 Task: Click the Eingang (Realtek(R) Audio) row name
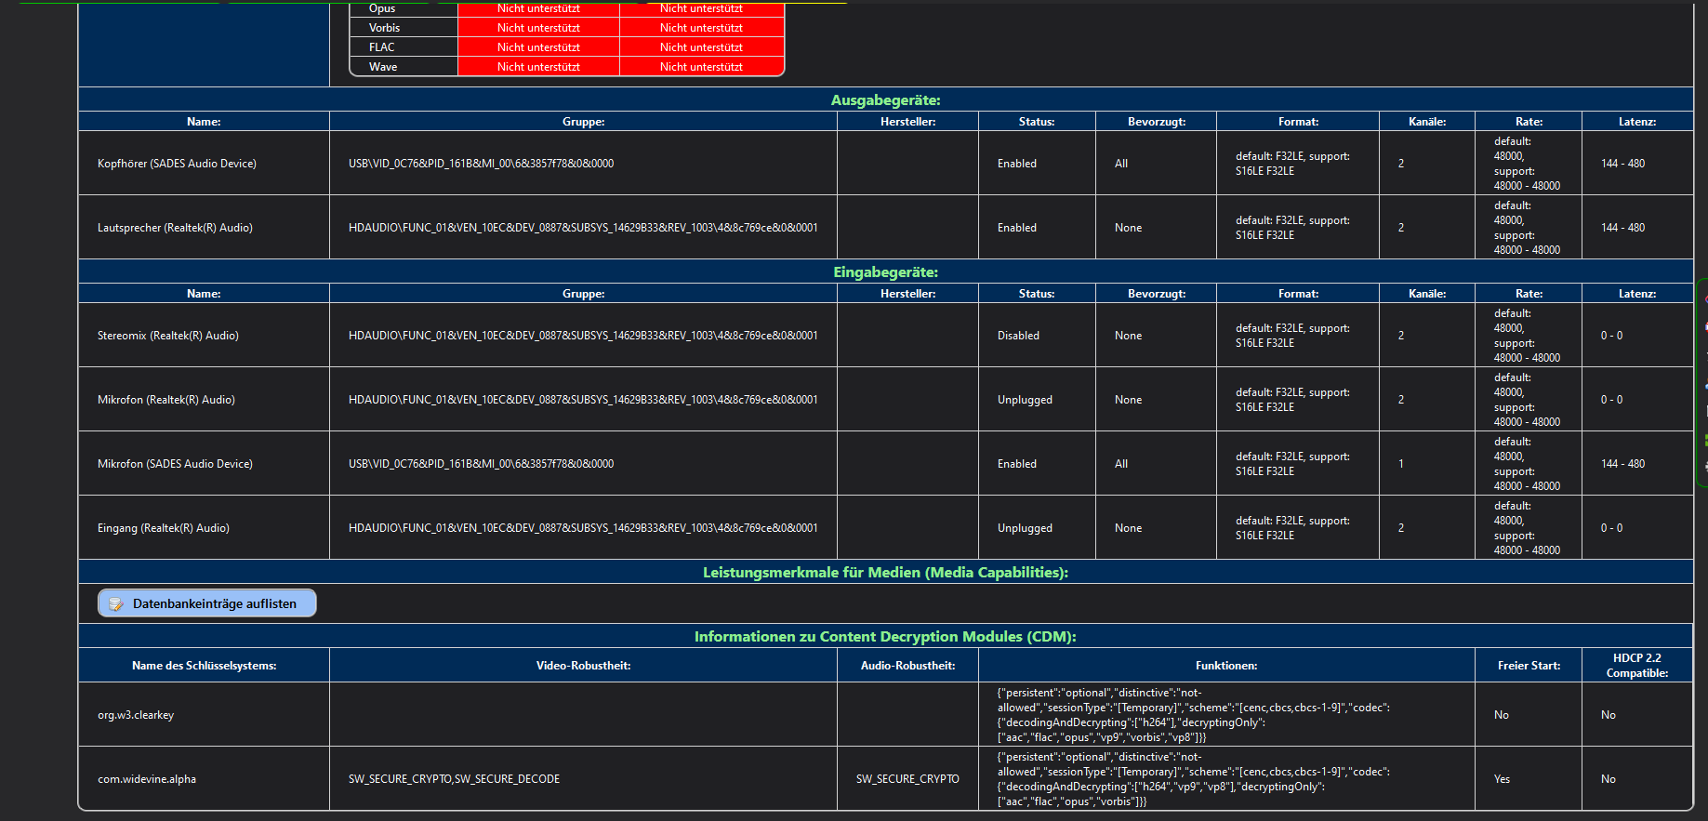pos(164,528)
